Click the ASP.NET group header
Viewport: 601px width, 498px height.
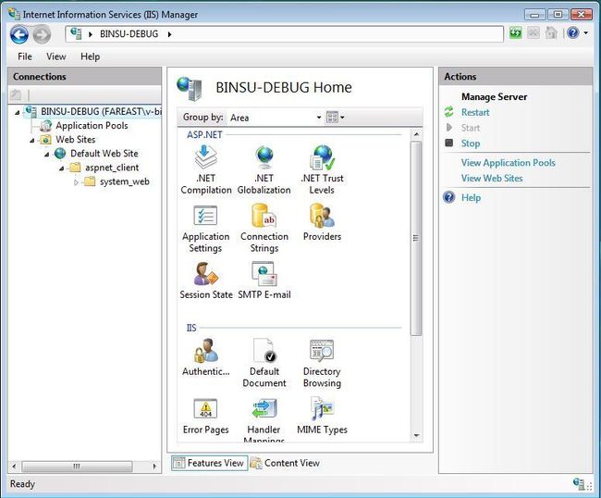(x=204, y=135)
